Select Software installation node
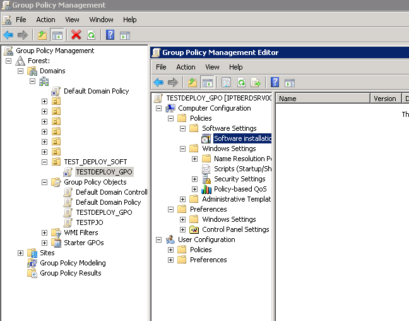409x321 pixels. (x=242, y=138)
